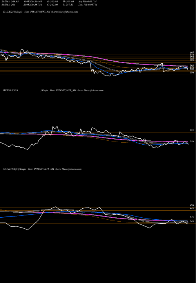Click the 200EMA value label
Screen dimensions: 196x283
33,5
